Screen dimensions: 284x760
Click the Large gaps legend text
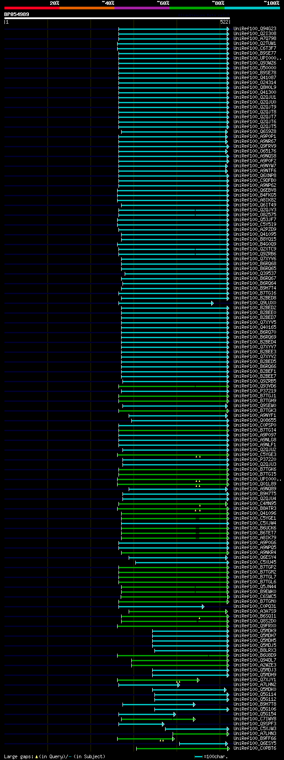(55, 756)
